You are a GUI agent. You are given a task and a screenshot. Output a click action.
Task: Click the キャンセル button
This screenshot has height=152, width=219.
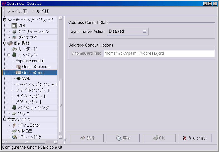[195, 138]
